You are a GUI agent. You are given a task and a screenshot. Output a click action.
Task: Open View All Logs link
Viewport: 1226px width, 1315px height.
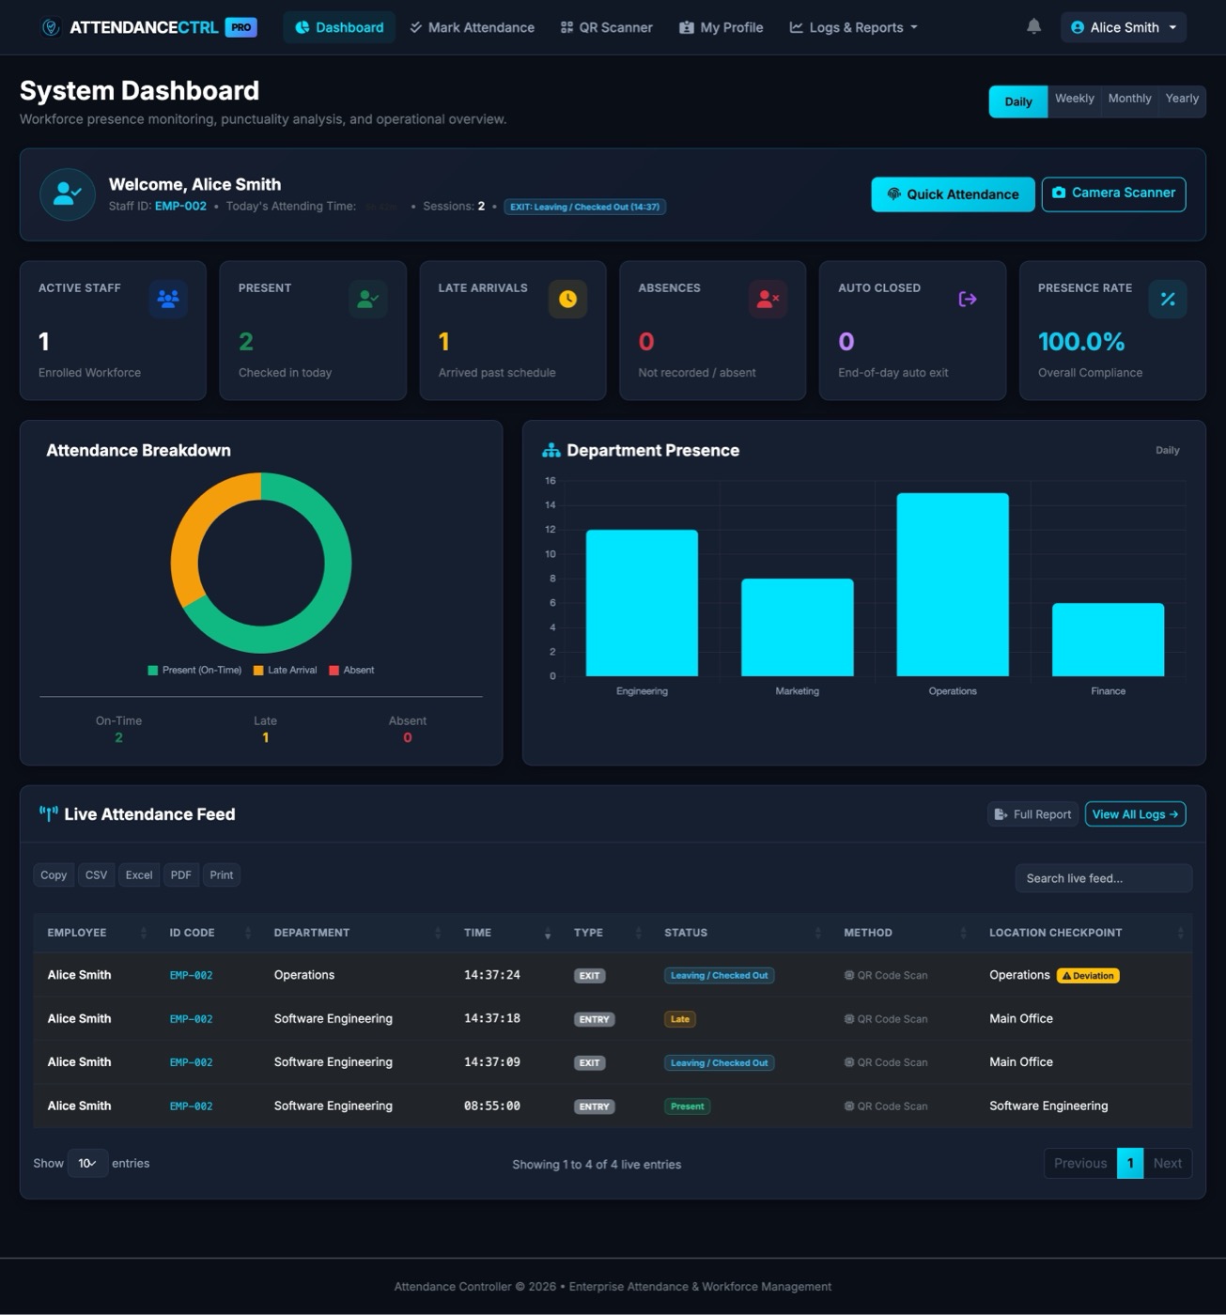click(x=1135, y=814)
